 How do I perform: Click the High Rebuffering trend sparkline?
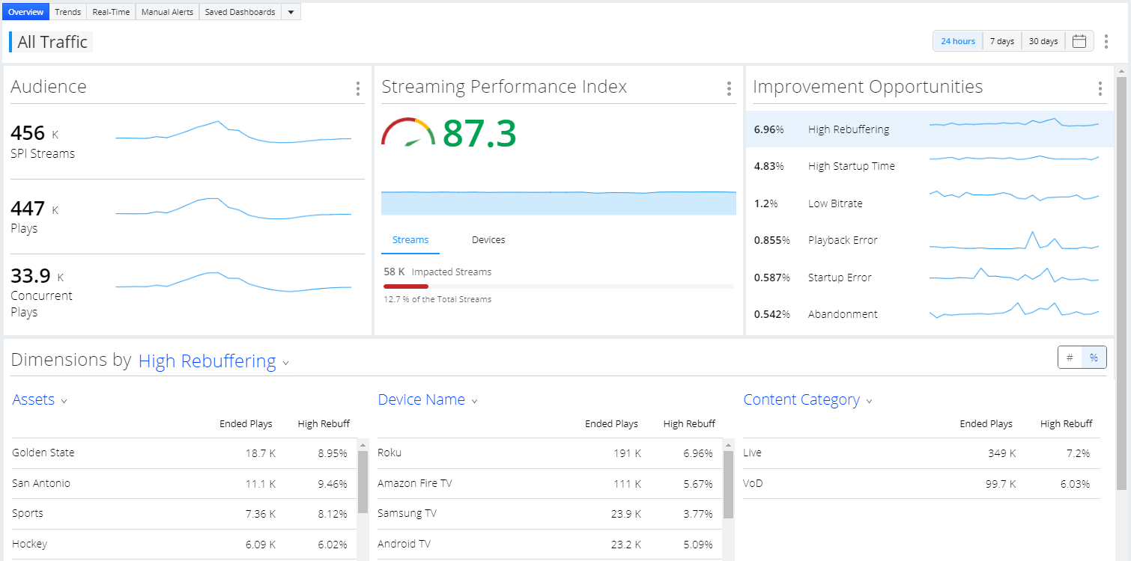tap(1014, 123)
